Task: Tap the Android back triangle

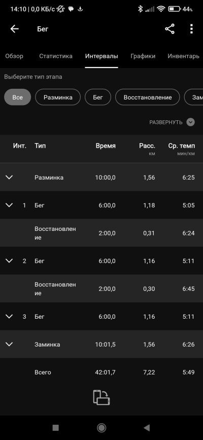Action: pyautogui.click(x=147, y=428)
